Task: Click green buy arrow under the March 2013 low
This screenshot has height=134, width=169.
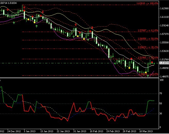Action: (148, 76)
